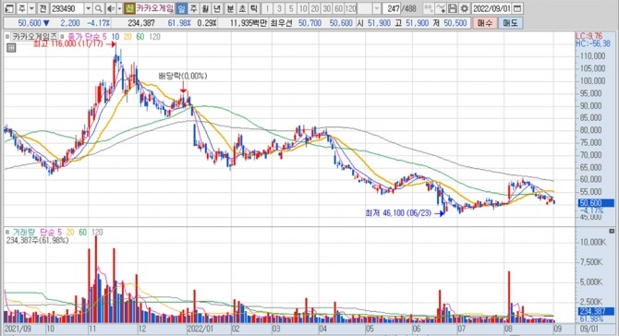Select the 분 minute chart tab
The height and width of the screenshot is (336, 619).
(230, 8)
